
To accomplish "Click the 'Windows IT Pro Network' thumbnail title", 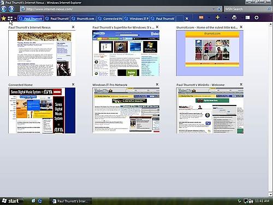I will click(110, 85).
